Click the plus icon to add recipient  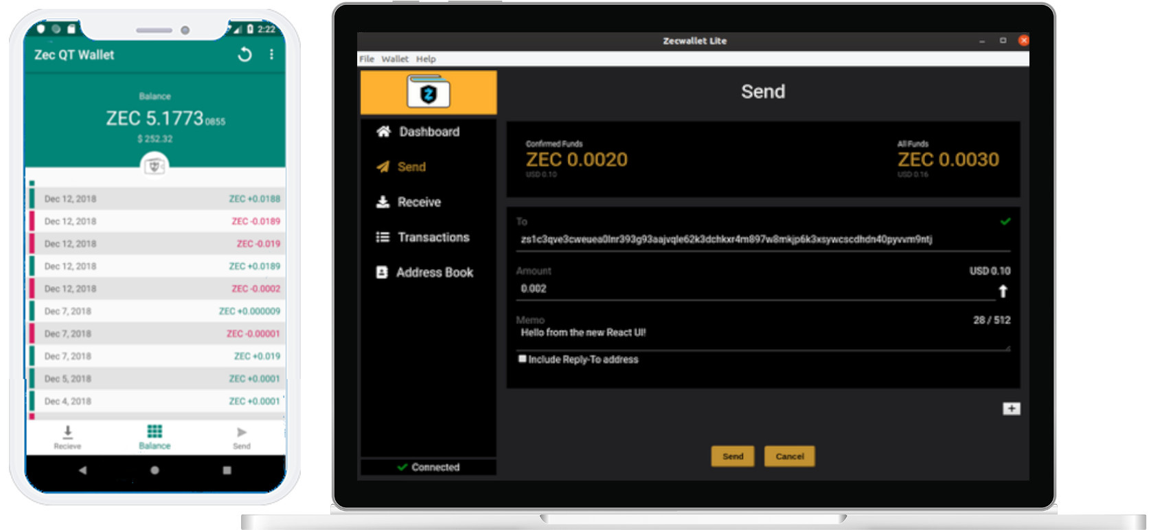coord(1011,409)
